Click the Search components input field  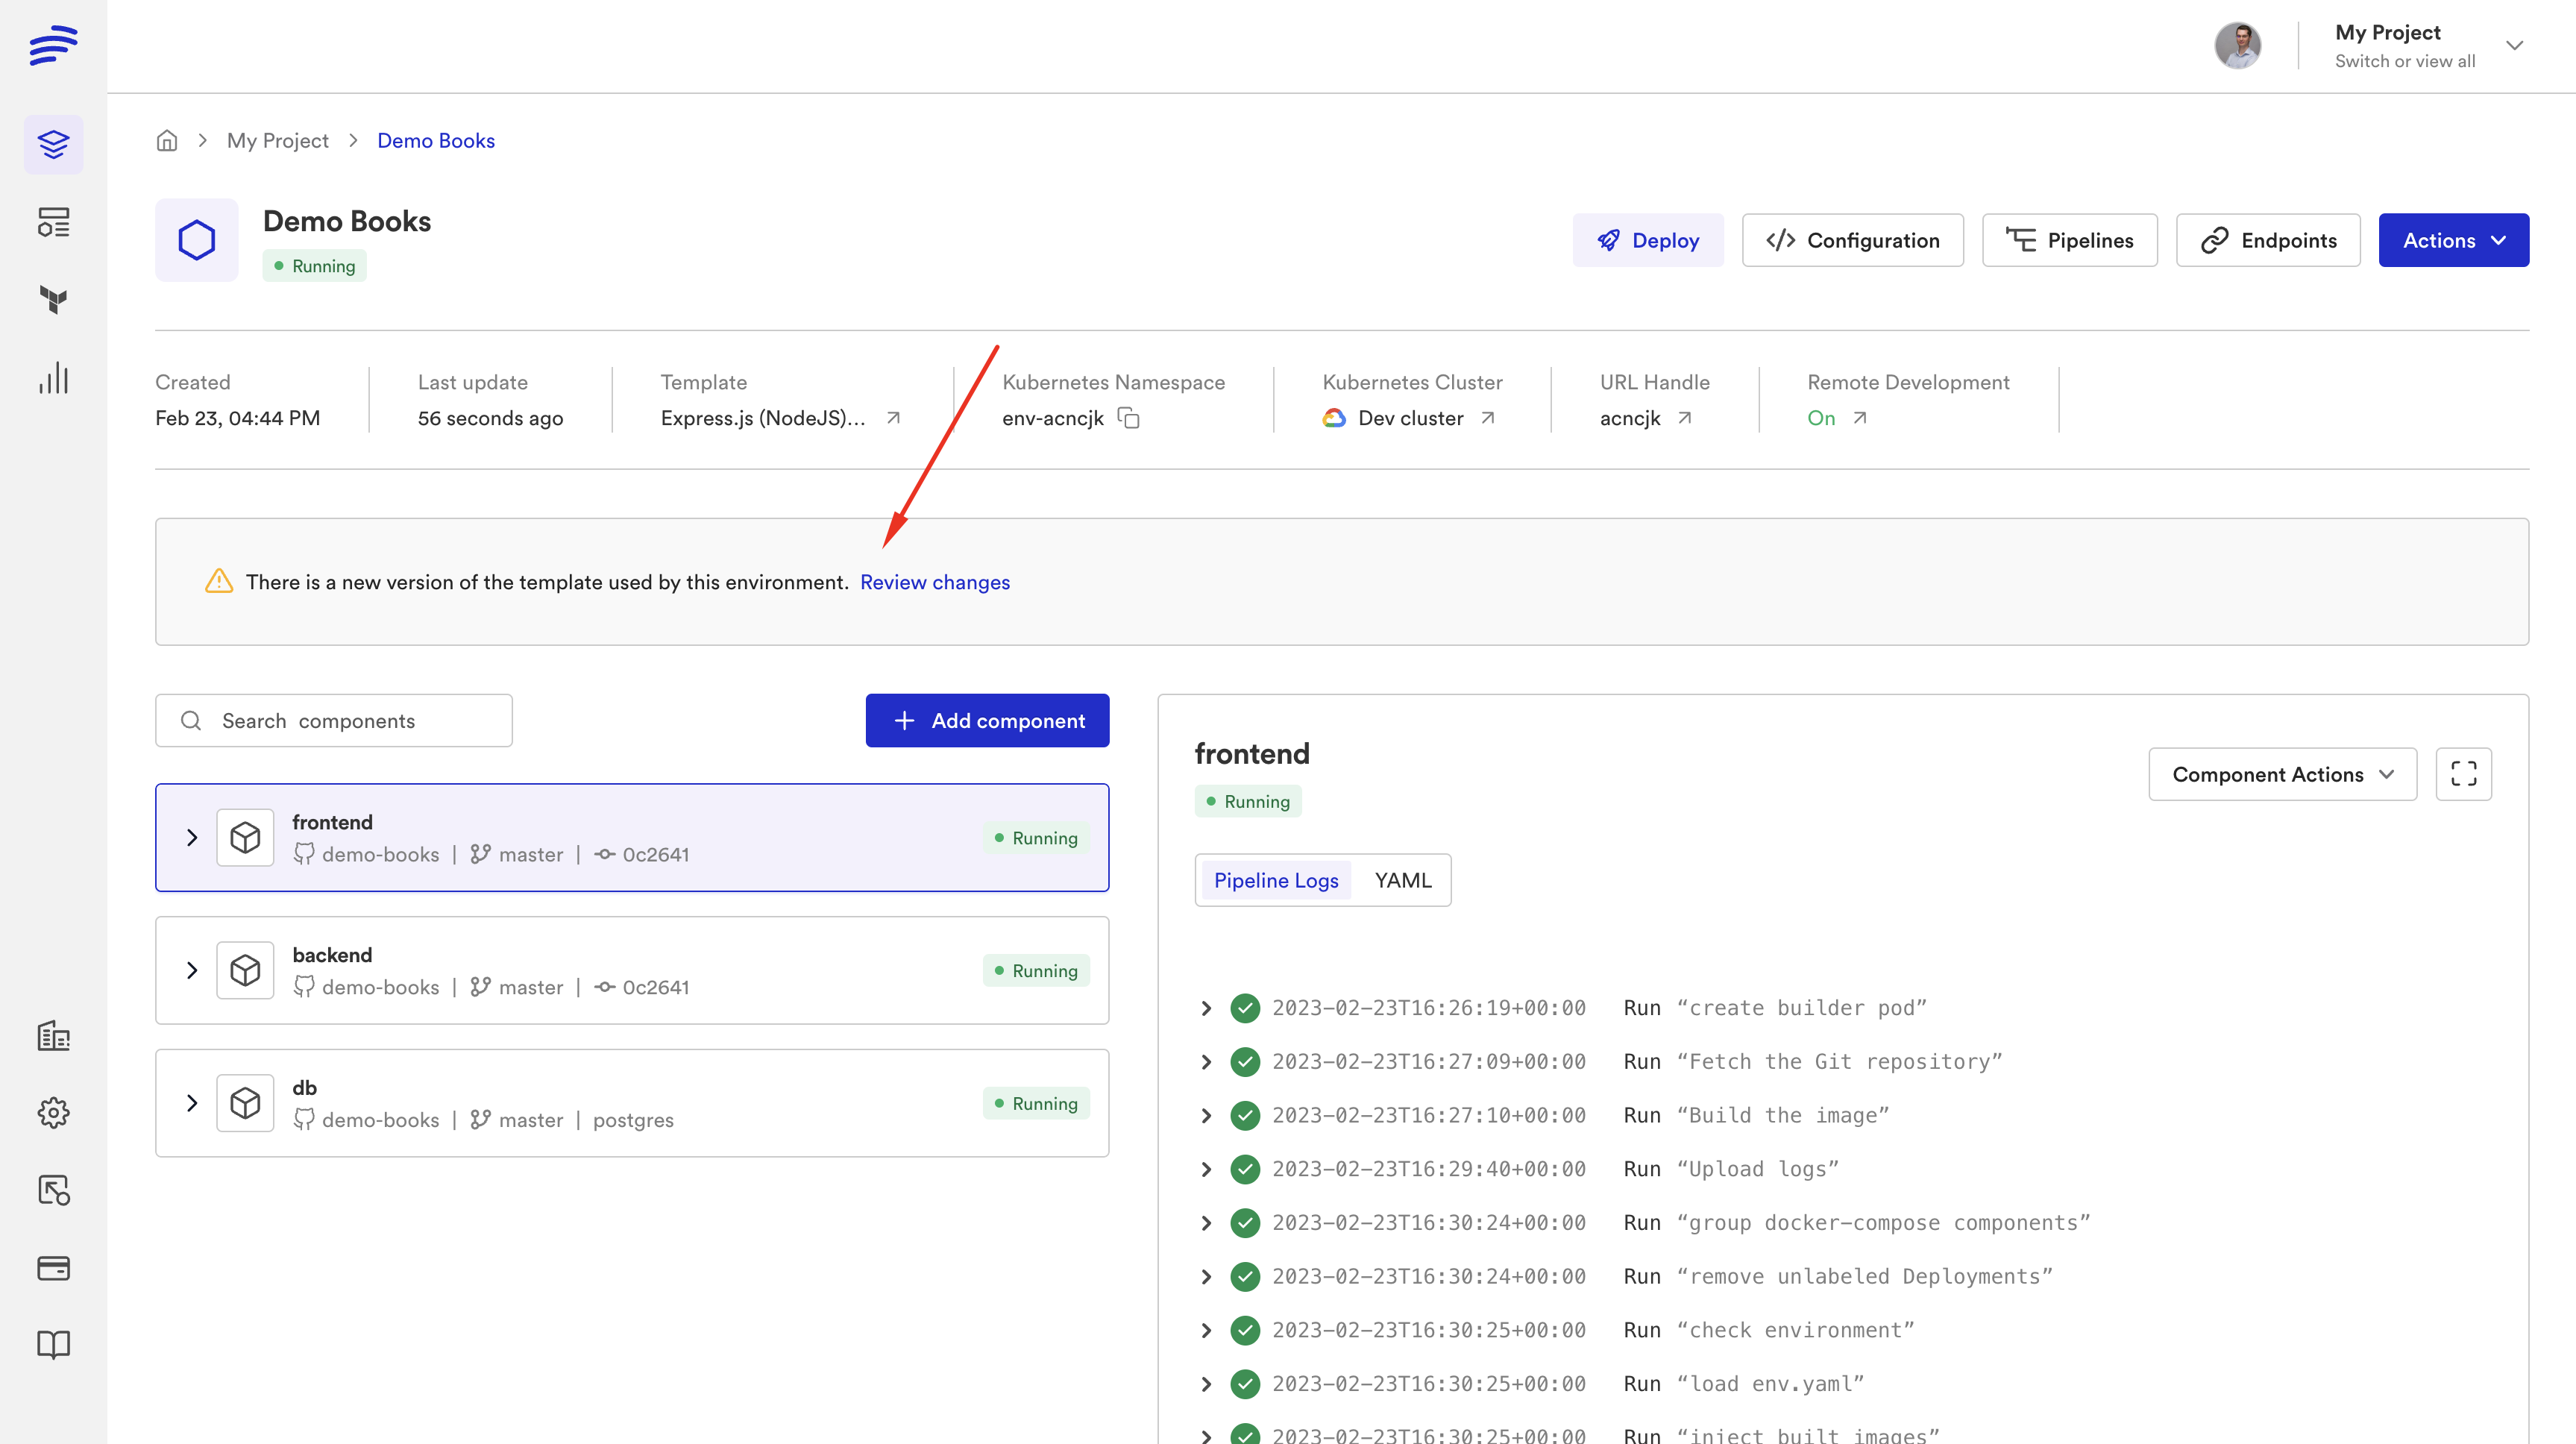coord(333,720)
